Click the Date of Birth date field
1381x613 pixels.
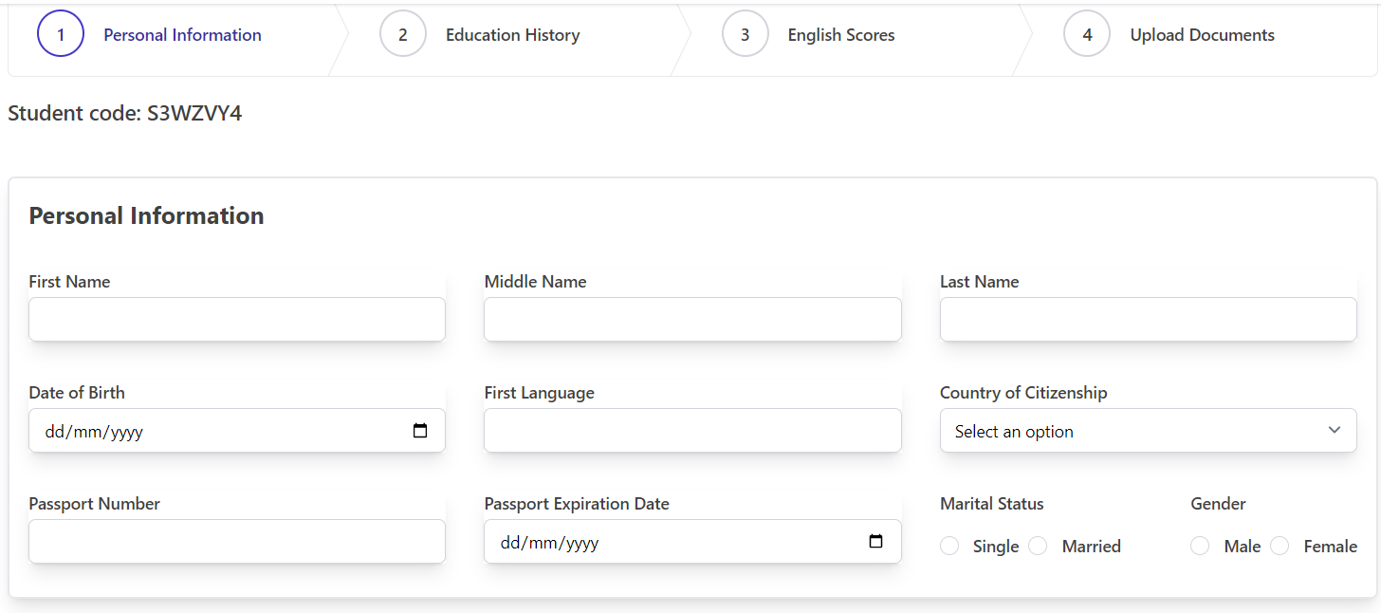(237, 431)
